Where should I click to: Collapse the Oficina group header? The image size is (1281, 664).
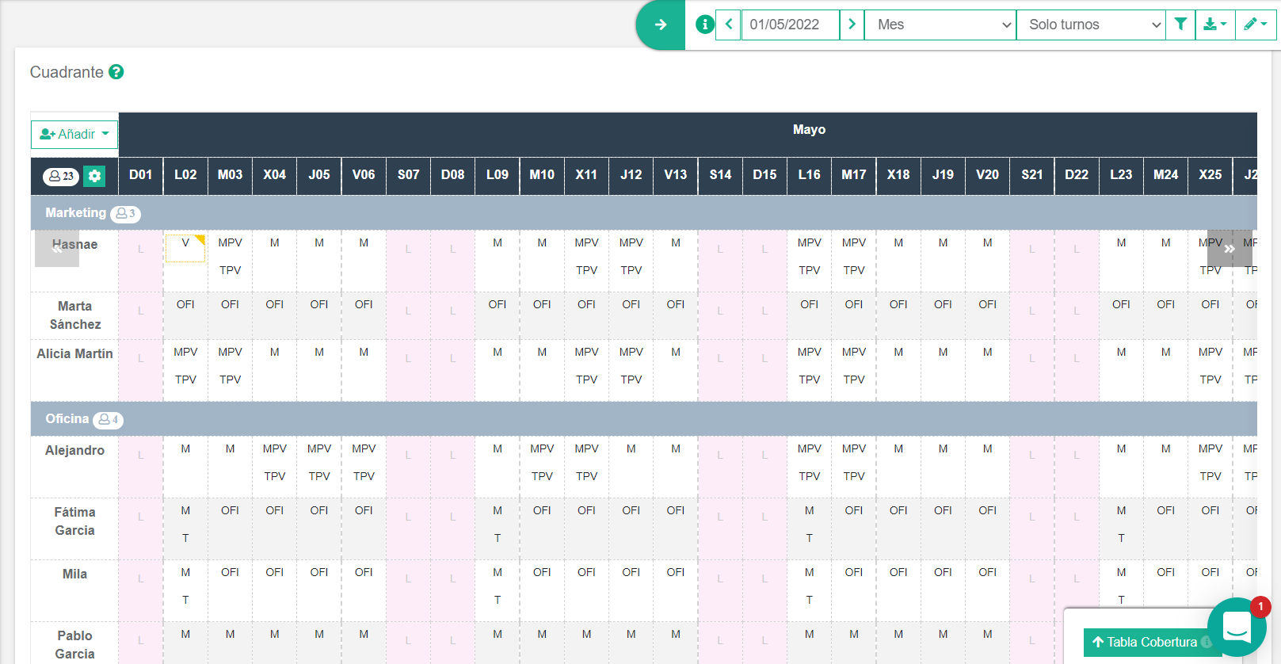[67, 419]
